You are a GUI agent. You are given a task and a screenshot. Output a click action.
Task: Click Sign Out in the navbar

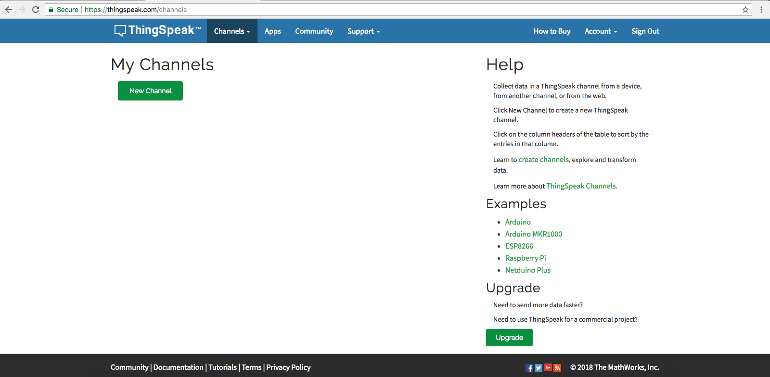(x=645, y=31)
